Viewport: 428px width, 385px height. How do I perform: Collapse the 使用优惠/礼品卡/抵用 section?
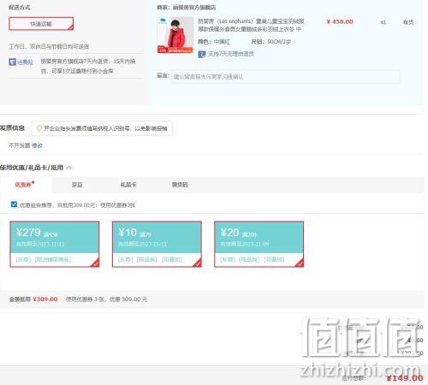pos(69,168)
